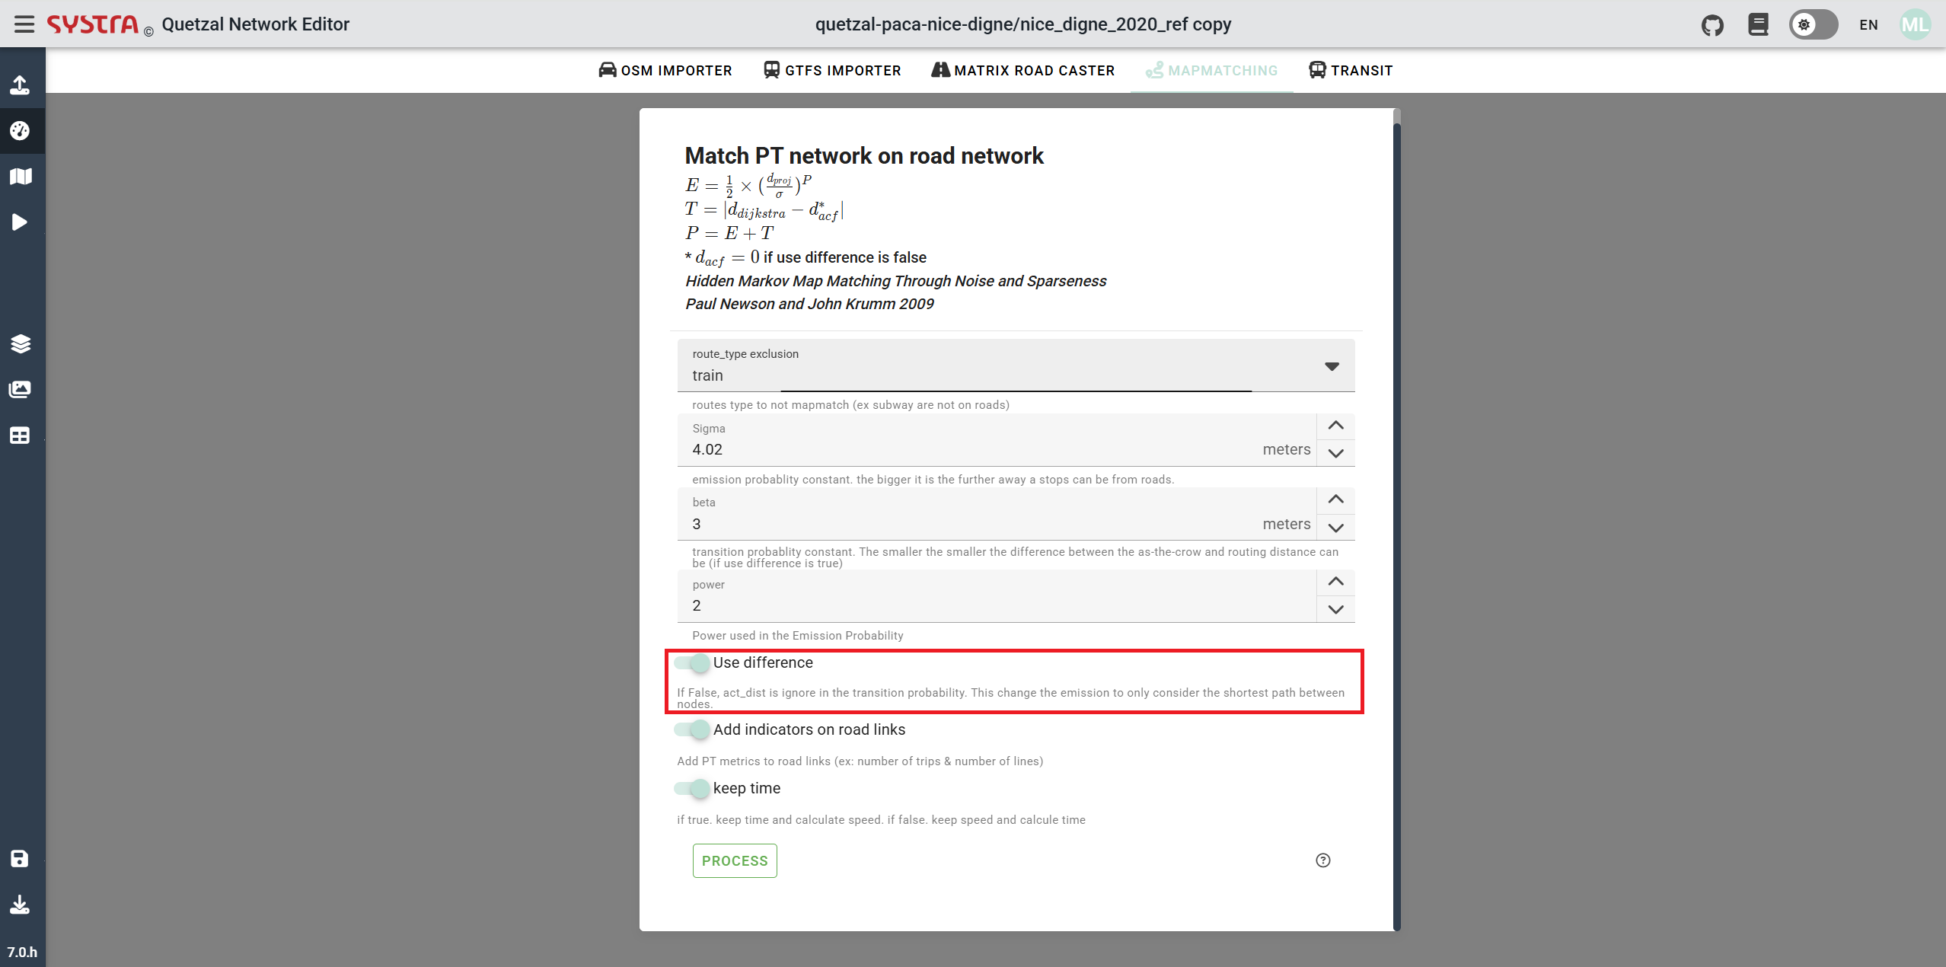The image size is (1946, 967).
Task: Click the beta input field
Action: point(997,514)
